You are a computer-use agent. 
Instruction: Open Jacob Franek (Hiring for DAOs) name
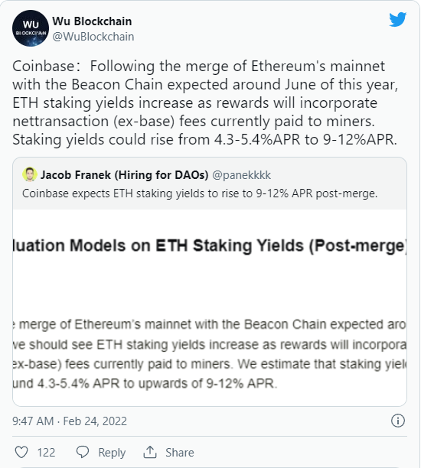[124, 175]
